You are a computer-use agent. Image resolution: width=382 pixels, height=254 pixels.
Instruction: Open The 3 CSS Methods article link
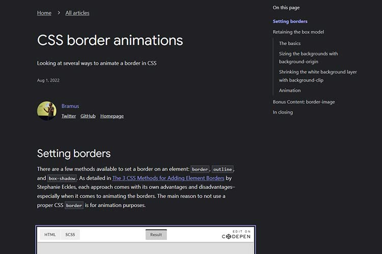coord(168,178)
